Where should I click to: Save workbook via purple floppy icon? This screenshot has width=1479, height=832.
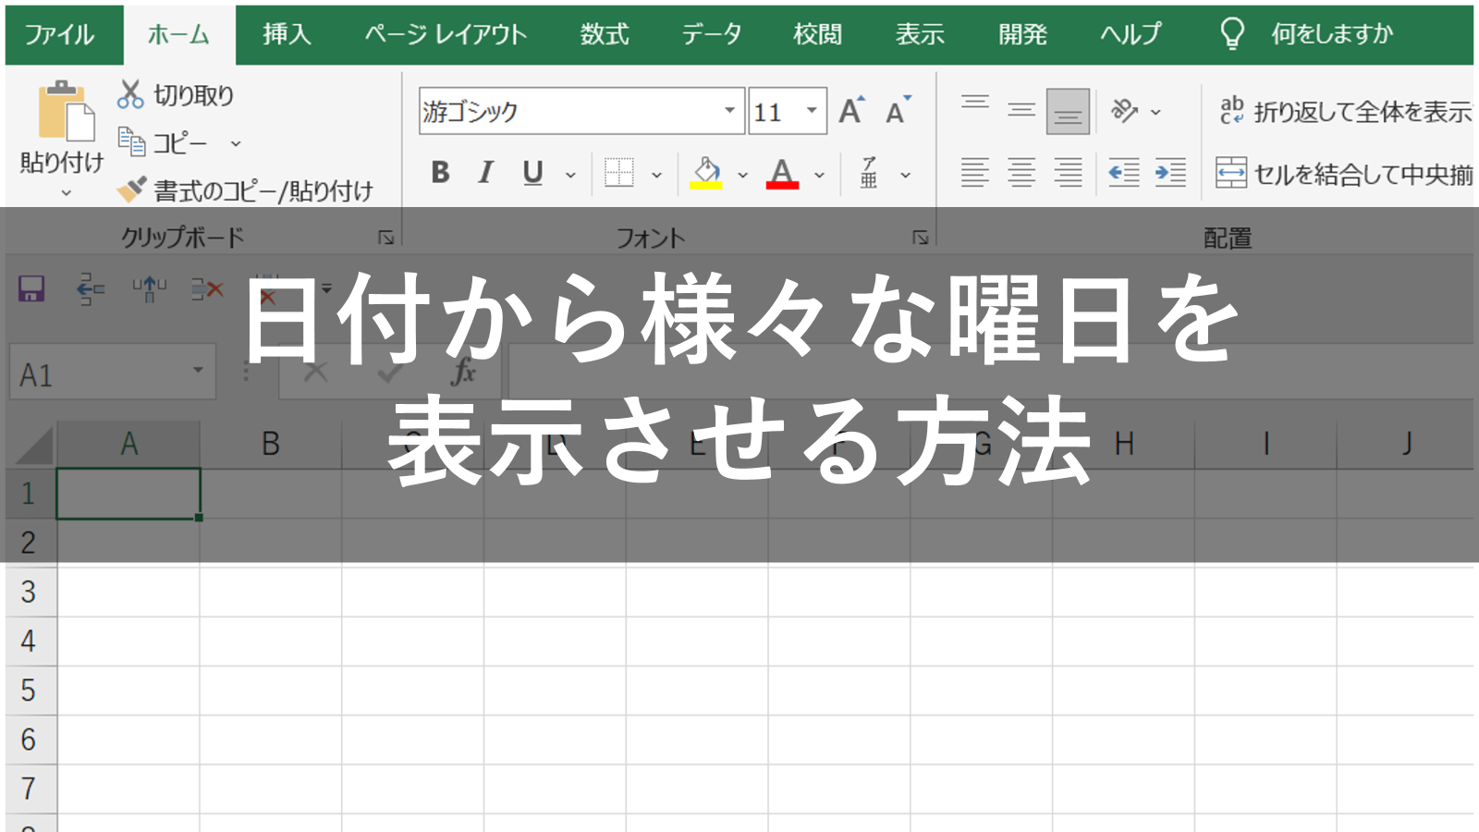pyautogui.click(x=31, y=289)
